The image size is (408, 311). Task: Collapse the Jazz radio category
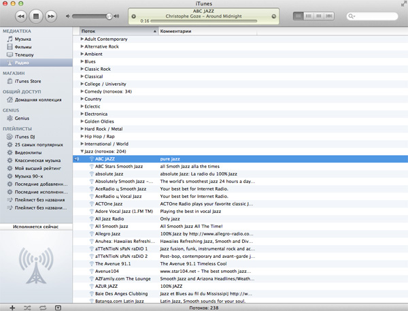click(82, 152)
